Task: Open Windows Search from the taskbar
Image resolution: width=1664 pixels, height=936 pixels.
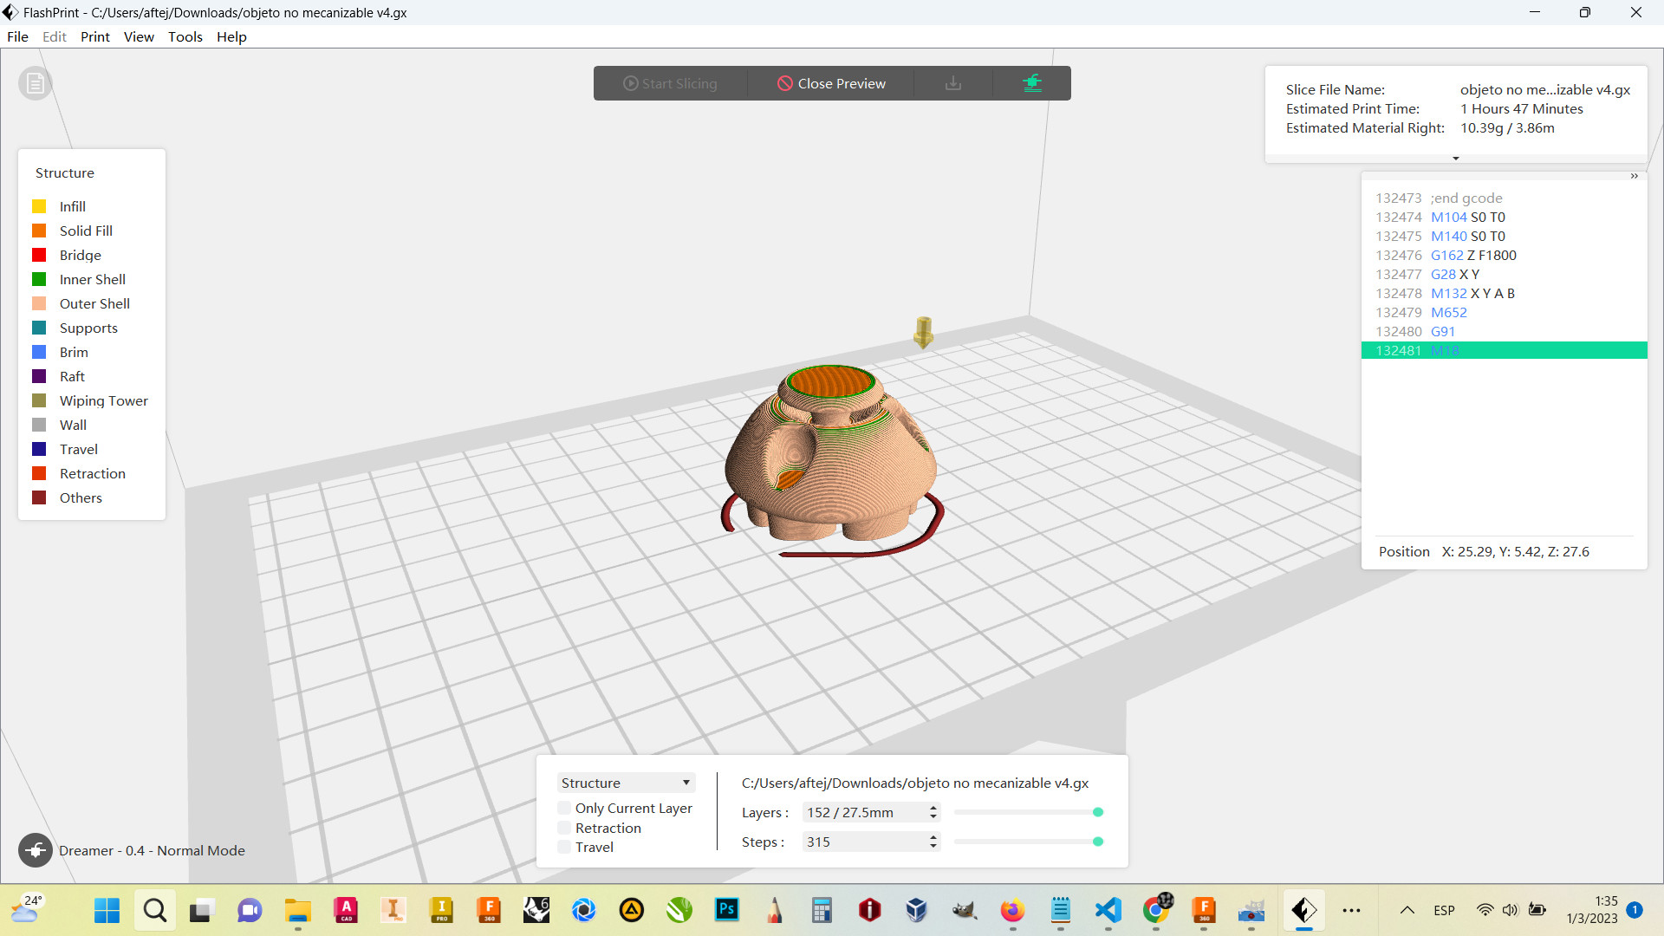Action: click(154, 910)
